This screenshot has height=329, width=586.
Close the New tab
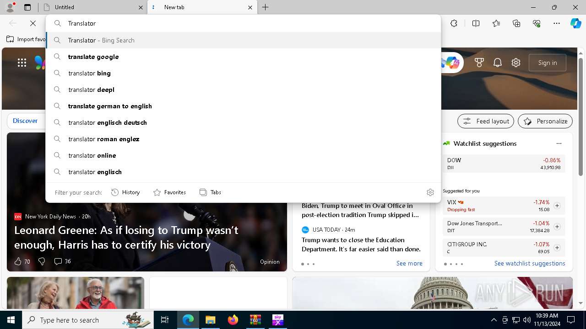(x=250, y=7)
